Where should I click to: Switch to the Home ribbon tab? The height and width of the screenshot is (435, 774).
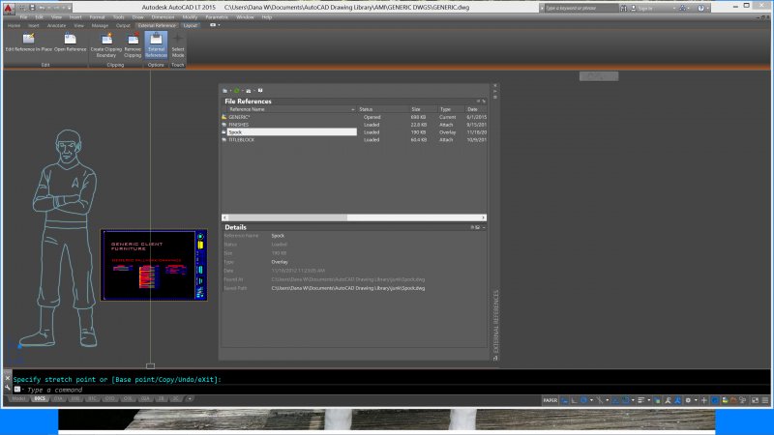(15, 26)
